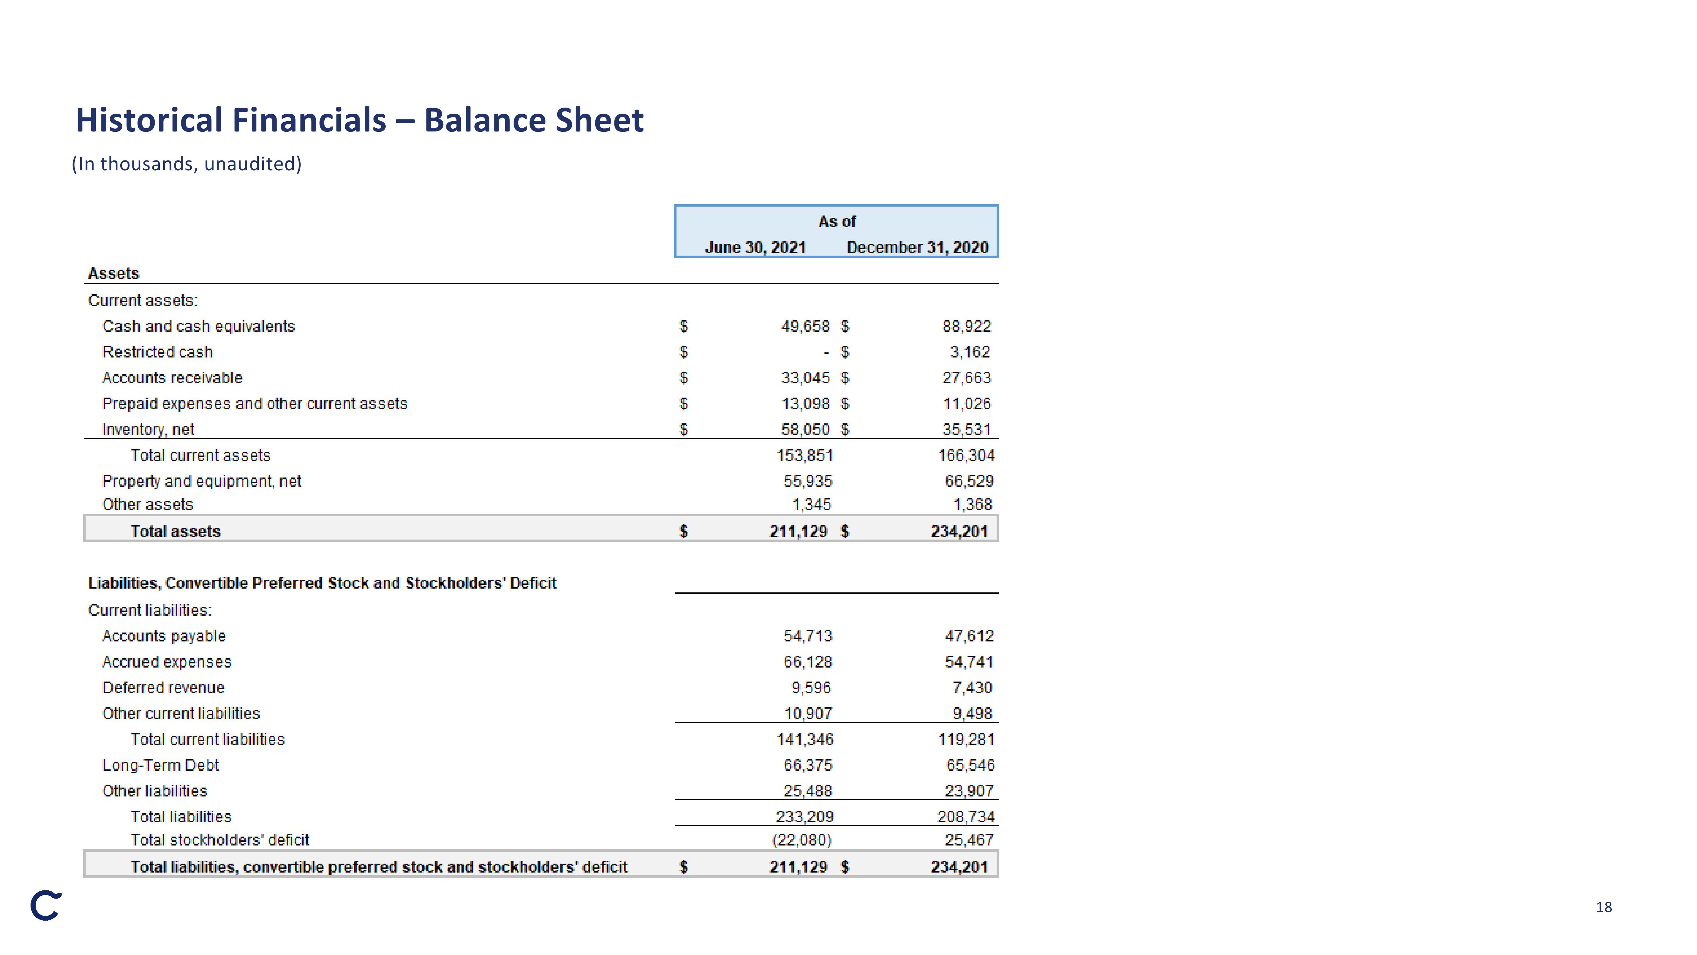Select other current liabilities value 10,907
Screen dimensions: 1697x955
coord(808,714)
